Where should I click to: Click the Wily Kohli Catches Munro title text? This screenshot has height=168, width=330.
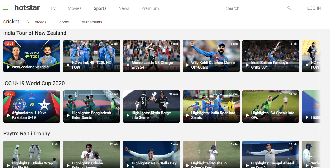click(213, 65)
